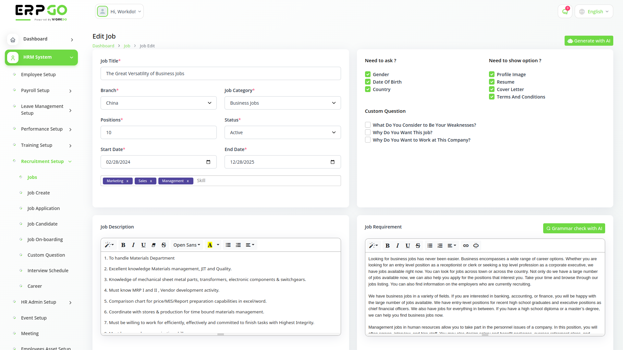Open the Branch dropdown showing China
The height and width of the screenshot is (350, 623).
pos(158,103)
